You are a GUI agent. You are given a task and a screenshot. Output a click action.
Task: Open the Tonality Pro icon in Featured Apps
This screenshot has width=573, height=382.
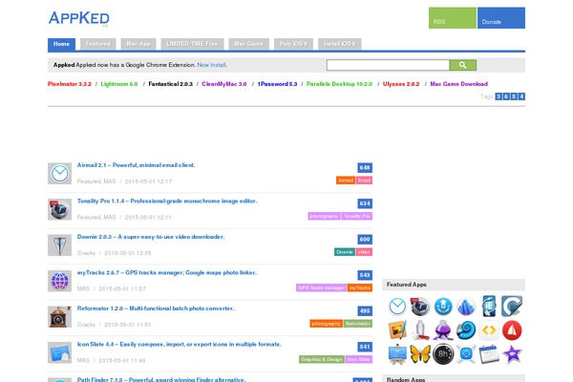point(420,307)
